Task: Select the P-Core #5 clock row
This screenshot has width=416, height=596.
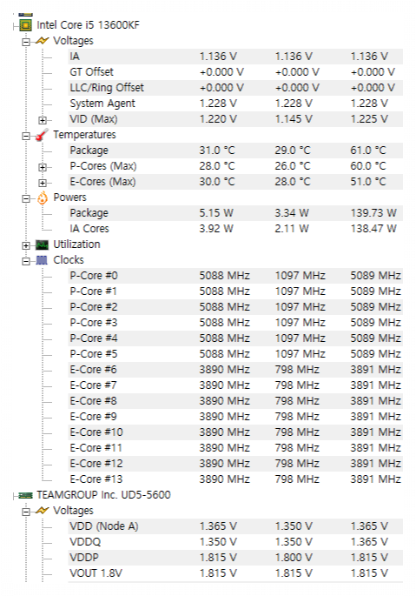Action: tap(235, 354)
